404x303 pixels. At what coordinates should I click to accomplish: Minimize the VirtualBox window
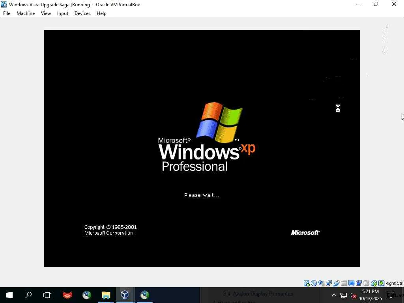(358, 4)
